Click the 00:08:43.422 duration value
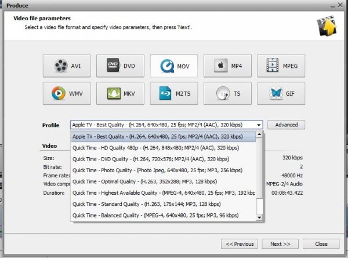Image resolution: width=348 pixels, height=258 pixels. (287, 193)
